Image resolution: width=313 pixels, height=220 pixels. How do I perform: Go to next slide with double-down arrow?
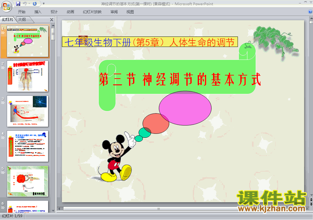pos(311,204)
